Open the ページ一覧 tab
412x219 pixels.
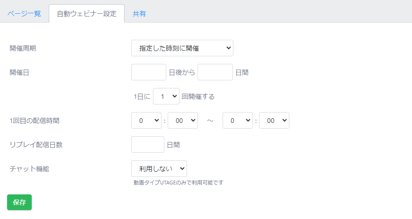coord(24,14)
